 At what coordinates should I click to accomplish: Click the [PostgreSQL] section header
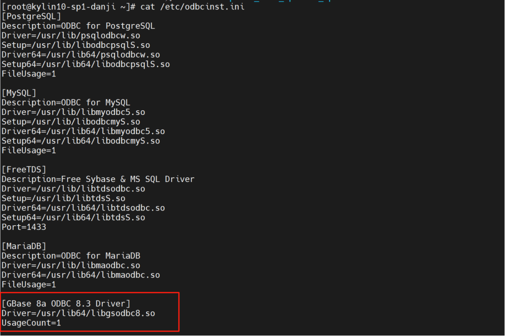pyautogui.click(x=32, y=16)
